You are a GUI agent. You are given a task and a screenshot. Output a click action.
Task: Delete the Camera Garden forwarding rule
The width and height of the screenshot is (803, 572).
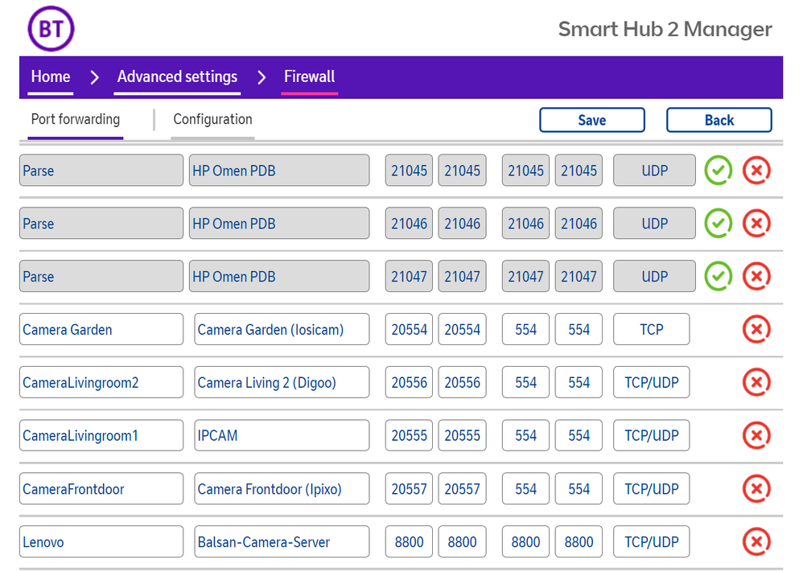point(756,329)
